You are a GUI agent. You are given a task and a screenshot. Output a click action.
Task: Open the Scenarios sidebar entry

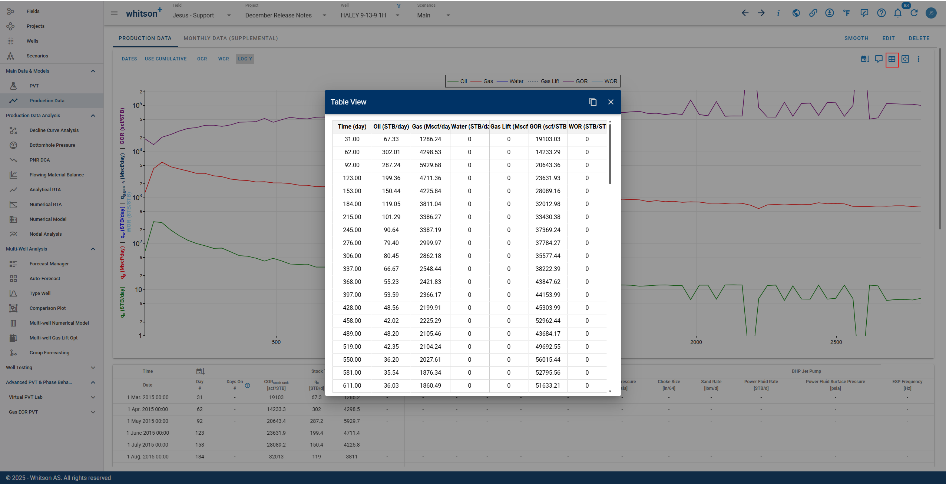pyautogui.click(x=37, y=56)
